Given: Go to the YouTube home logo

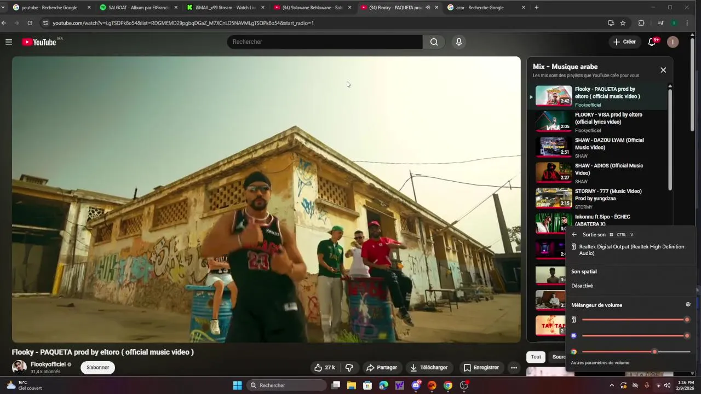Looking at the screenshot, I should tap(39, 42).
